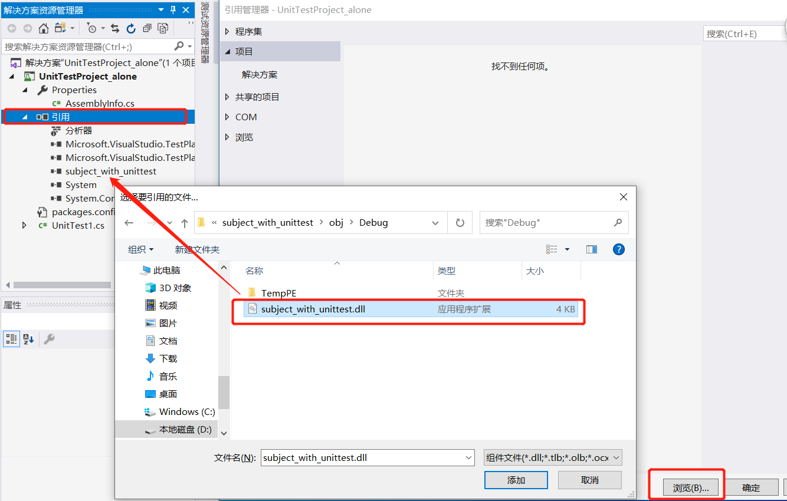
Task: Click the 添加 button
Action: pos(516,480)
